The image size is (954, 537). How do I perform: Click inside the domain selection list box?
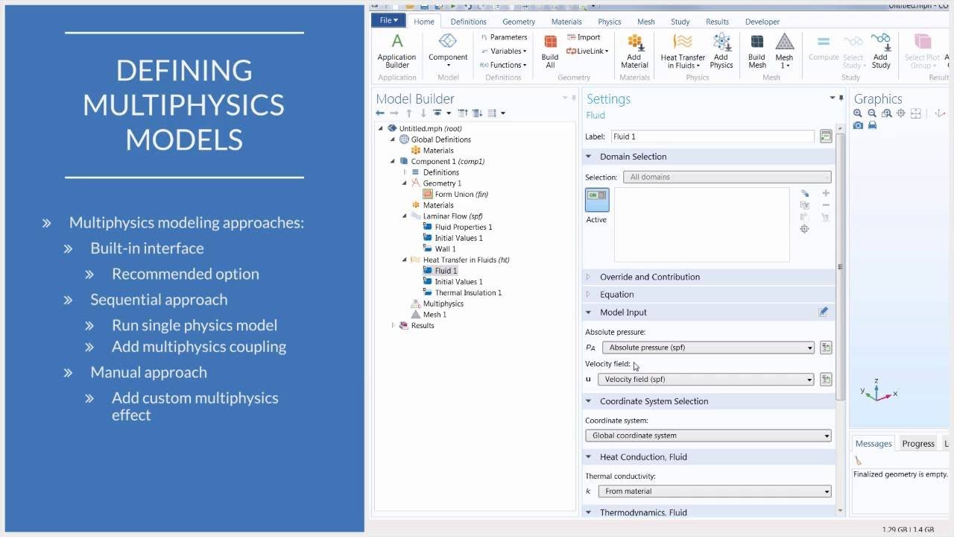click(701, 224)
